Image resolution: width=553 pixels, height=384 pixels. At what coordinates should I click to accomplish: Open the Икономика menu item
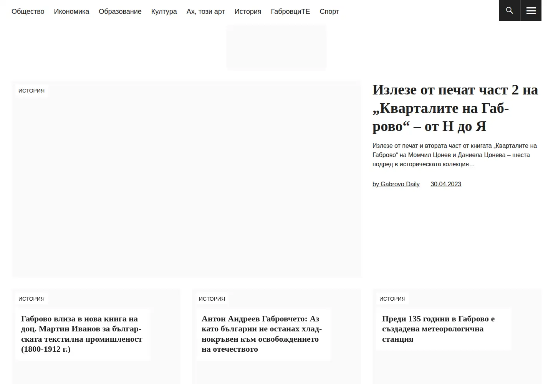[x=71, y=12]
